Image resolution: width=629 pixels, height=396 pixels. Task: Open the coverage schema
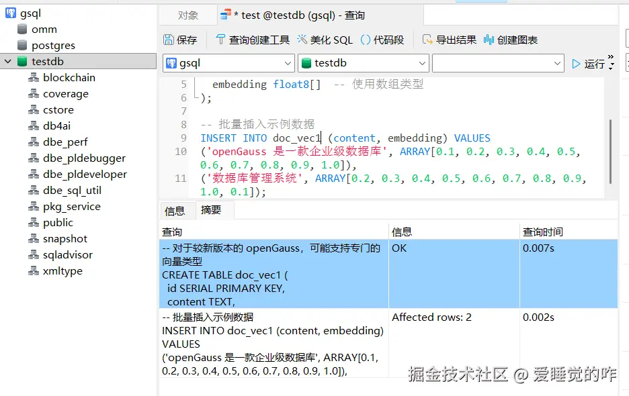(x=66, y=94)
